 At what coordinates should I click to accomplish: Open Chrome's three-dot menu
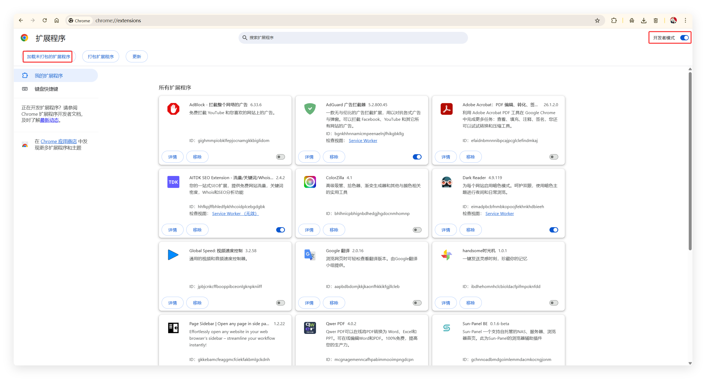pos(685,20)
